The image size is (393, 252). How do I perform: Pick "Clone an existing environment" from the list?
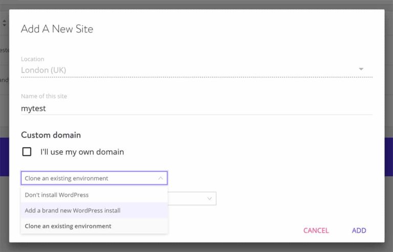click(68, 226)
